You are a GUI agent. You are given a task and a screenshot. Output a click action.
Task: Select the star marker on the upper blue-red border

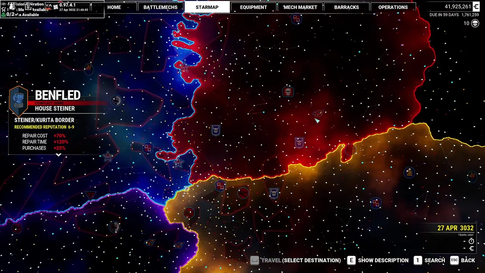[x=184, y=67]
